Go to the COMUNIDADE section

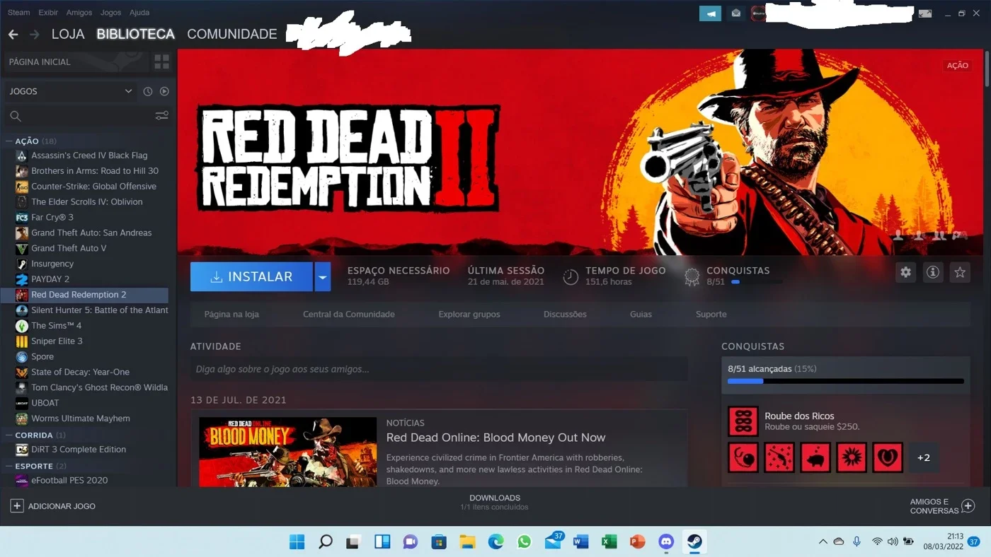click(231, 34)
